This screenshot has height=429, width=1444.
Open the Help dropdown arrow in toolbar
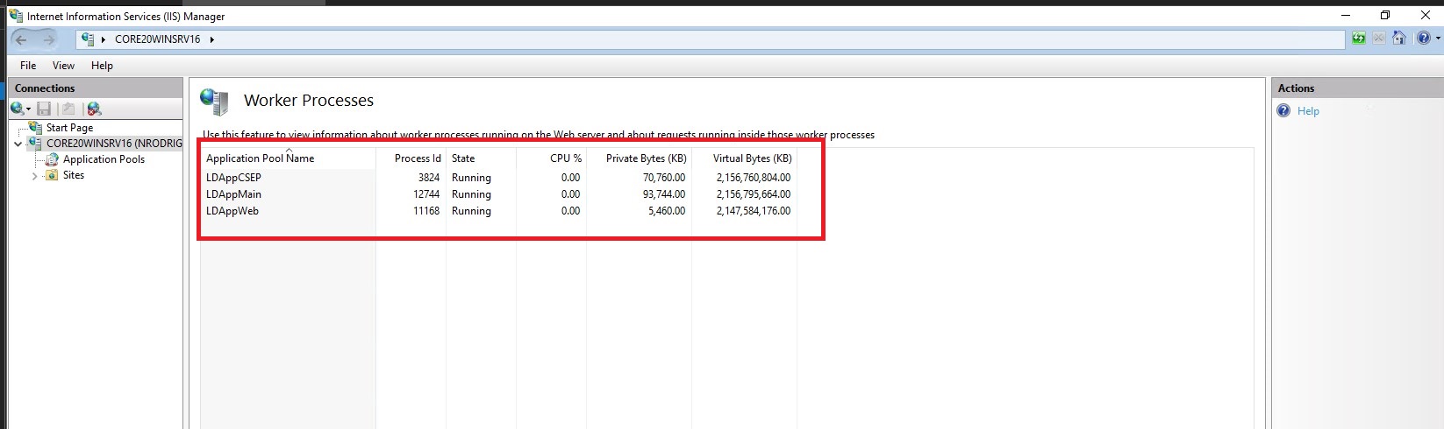(1438, 39)
